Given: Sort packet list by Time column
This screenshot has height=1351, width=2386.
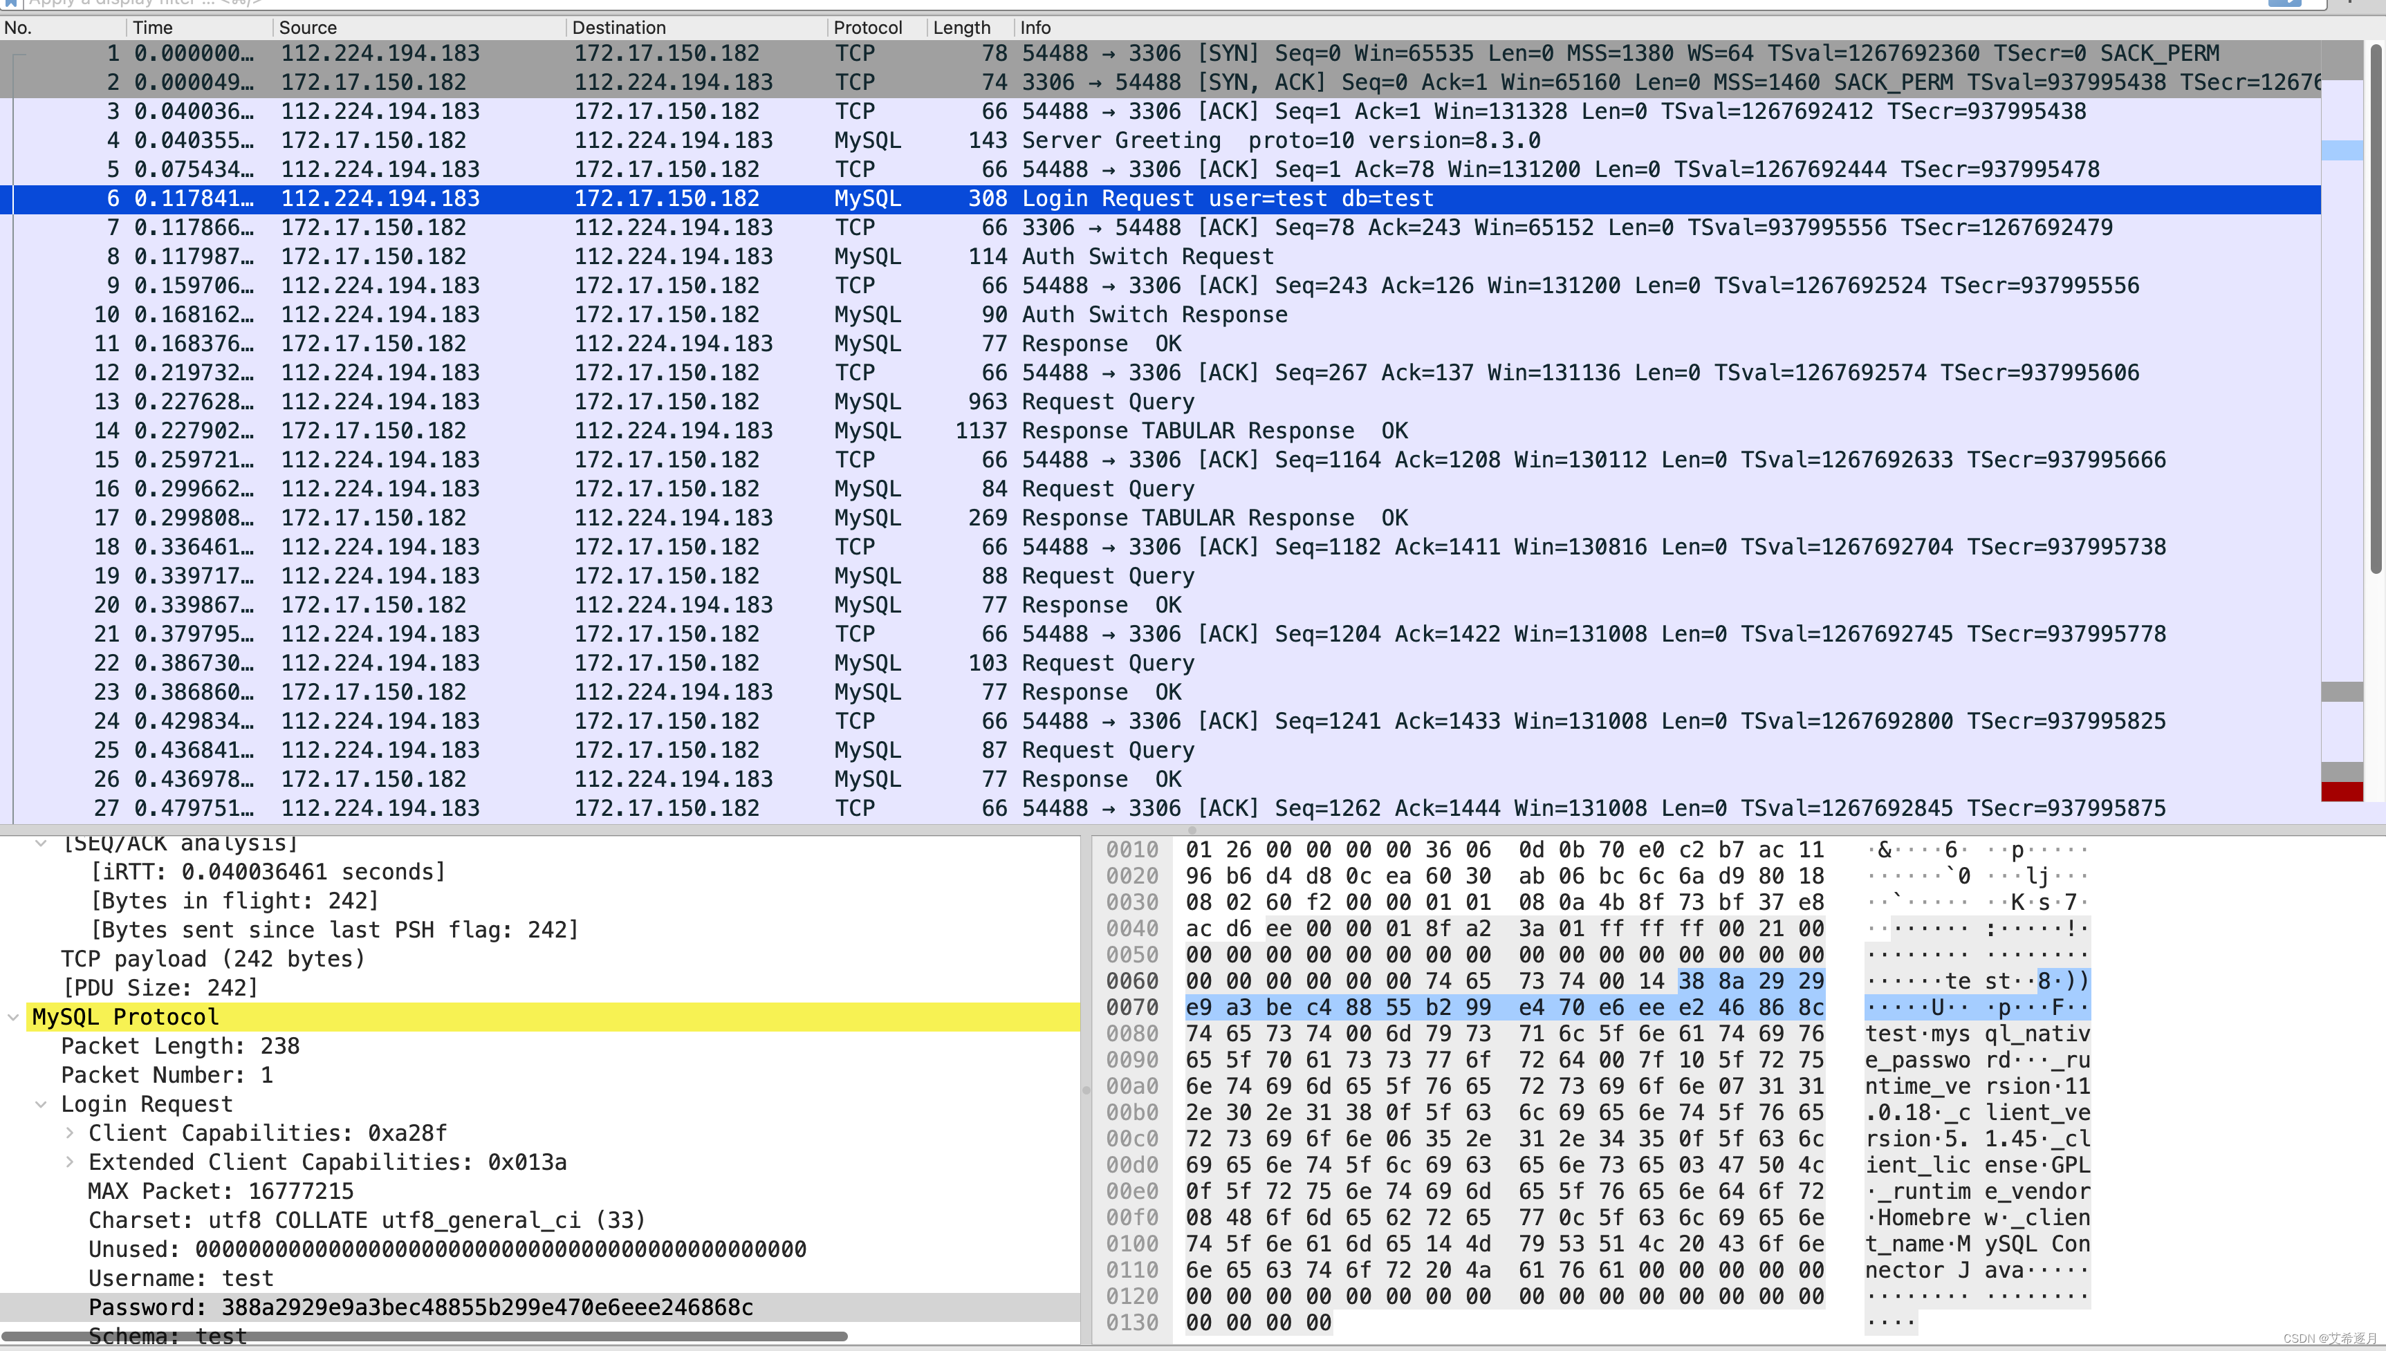Looking at the screenshot, I should click(x=198, y=28).
